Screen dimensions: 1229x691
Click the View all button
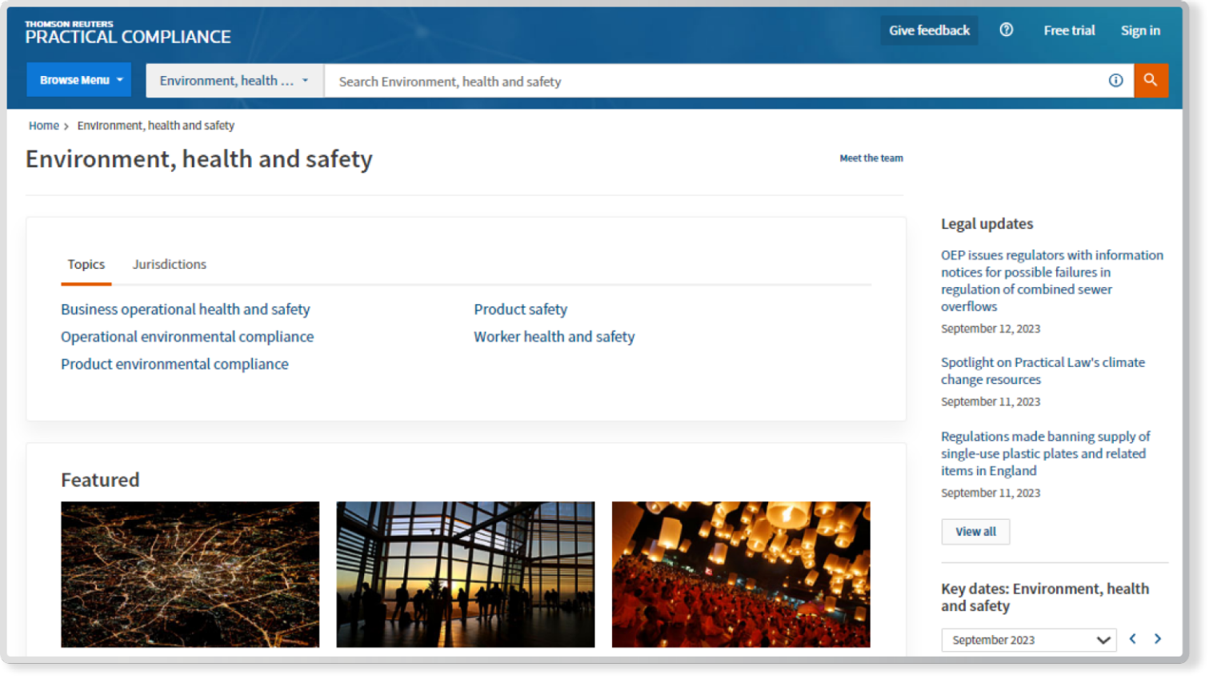point(975,532)
